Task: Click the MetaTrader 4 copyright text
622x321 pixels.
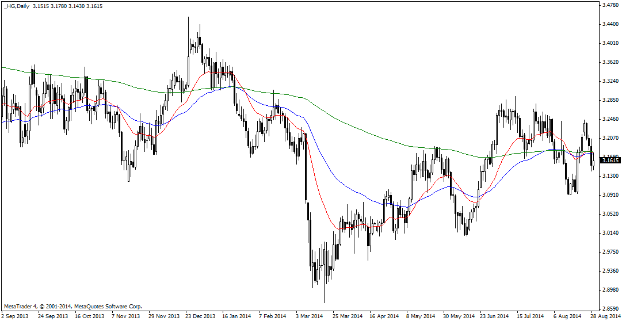Action: (x=72, y=307)
